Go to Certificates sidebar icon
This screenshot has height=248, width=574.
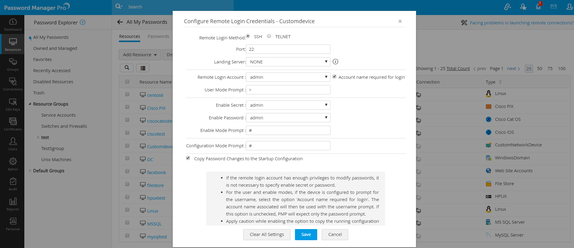[x=13, y=124]
